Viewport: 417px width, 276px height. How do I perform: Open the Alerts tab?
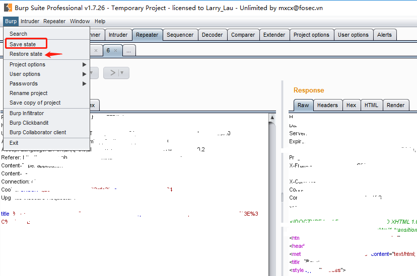click(x=385, y=35)
